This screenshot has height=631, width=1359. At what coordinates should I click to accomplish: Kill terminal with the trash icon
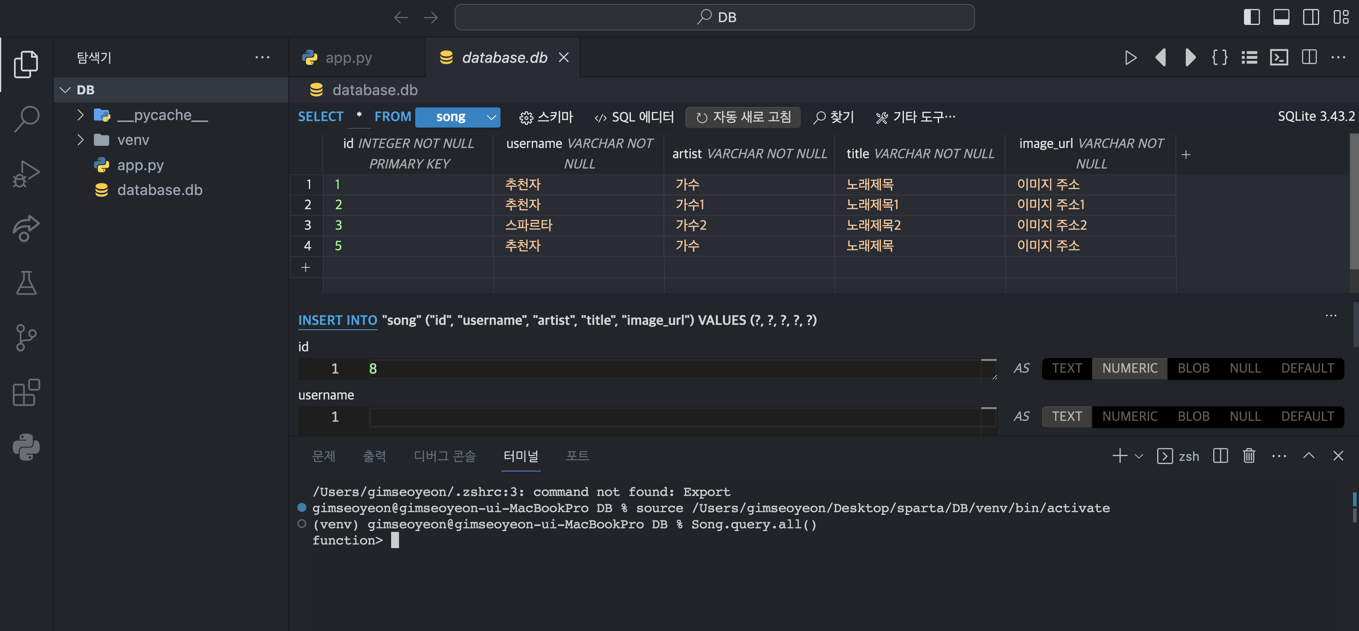[1249, 456]
